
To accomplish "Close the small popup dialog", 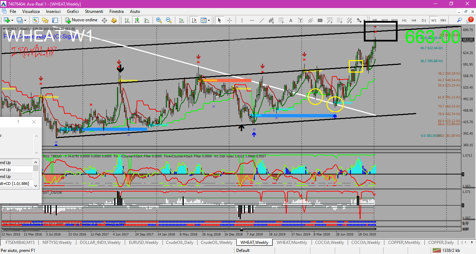I will pyautogui.click(x=33, y=122).
